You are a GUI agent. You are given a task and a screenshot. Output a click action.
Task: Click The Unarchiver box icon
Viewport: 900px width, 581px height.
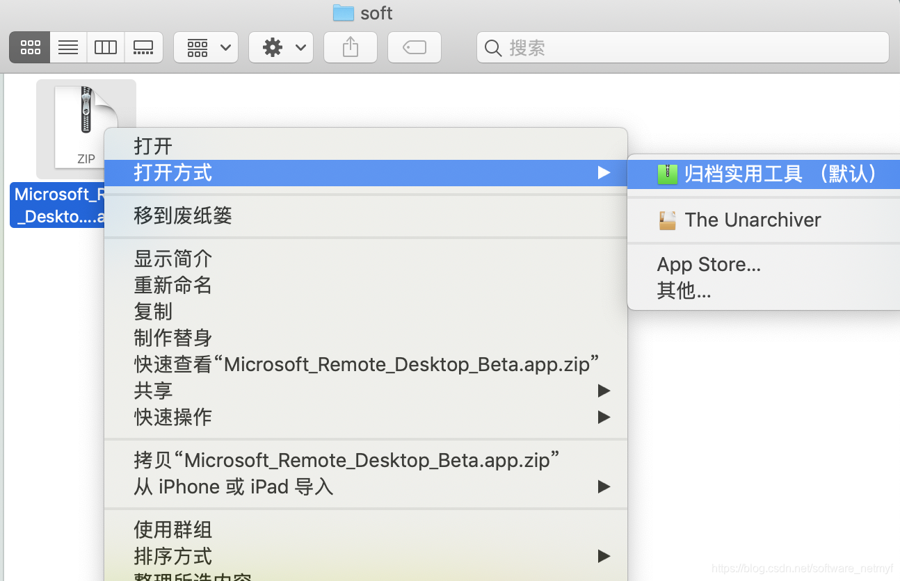pos(667,220)
